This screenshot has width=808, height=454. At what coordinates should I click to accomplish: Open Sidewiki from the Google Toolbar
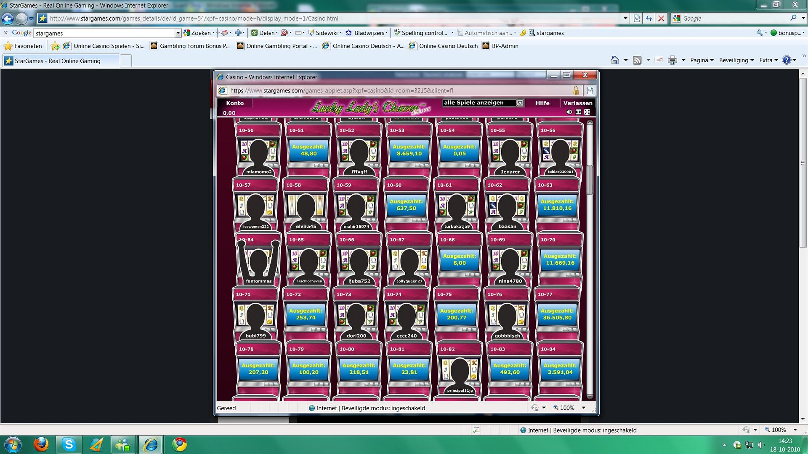pyautogui.click(x=325, y=33)
